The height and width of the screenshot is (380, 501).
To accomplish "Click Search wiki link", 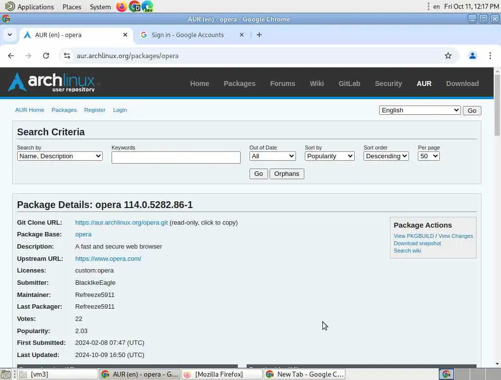I will (407, 251).
